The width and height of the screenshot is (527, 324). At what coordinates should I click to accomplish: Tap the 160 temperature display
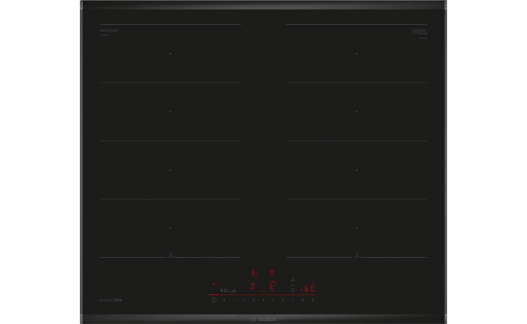(307, 289)
